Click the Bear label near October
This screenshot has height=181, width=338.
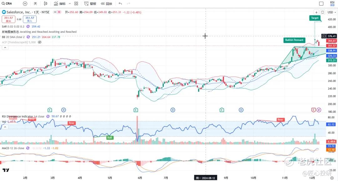tap(280, 120)
